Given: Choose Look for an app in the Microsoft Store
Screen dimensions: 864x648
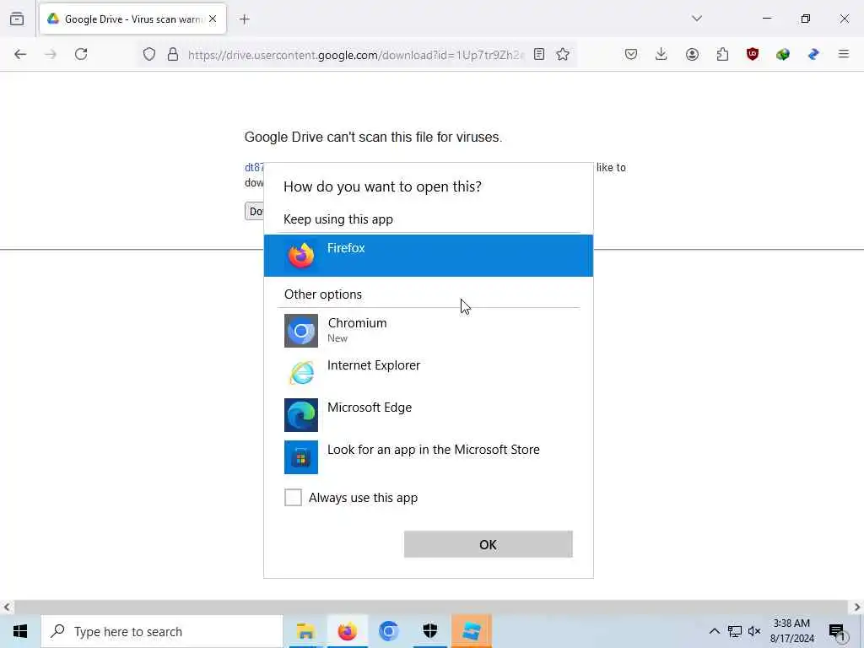Looking at the screenshot, I should coord(428,456).
